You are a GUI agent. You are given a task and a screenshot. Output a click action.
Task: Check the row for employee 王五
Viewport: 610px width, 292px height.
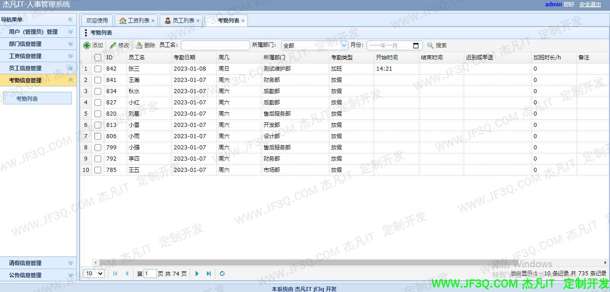98,170
